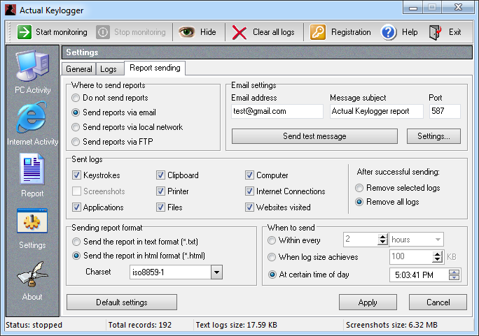Screen dimensions: 479x336
Task: Click the Apply button
Action: pyautogui.click(x=368, y=302)
